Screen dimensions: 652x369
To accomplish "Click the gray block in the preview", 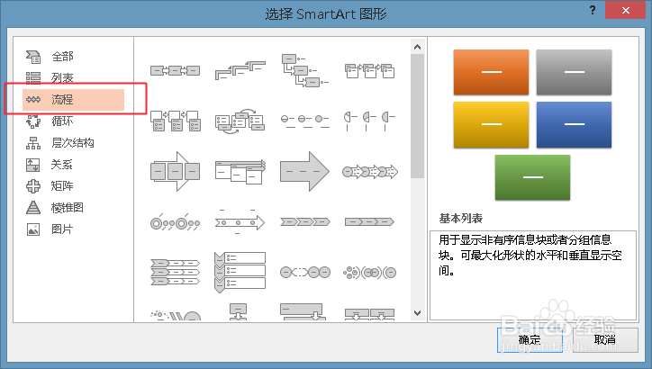I will (574, 72).
